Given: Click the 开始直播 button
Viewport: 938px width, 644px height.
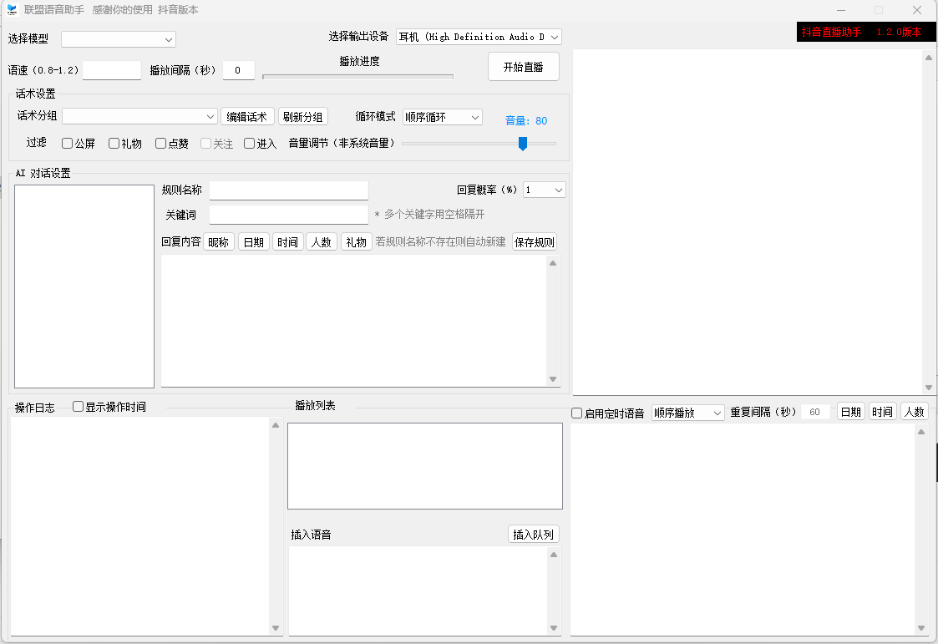Looking at the screenshot, I should coord(523,67).
